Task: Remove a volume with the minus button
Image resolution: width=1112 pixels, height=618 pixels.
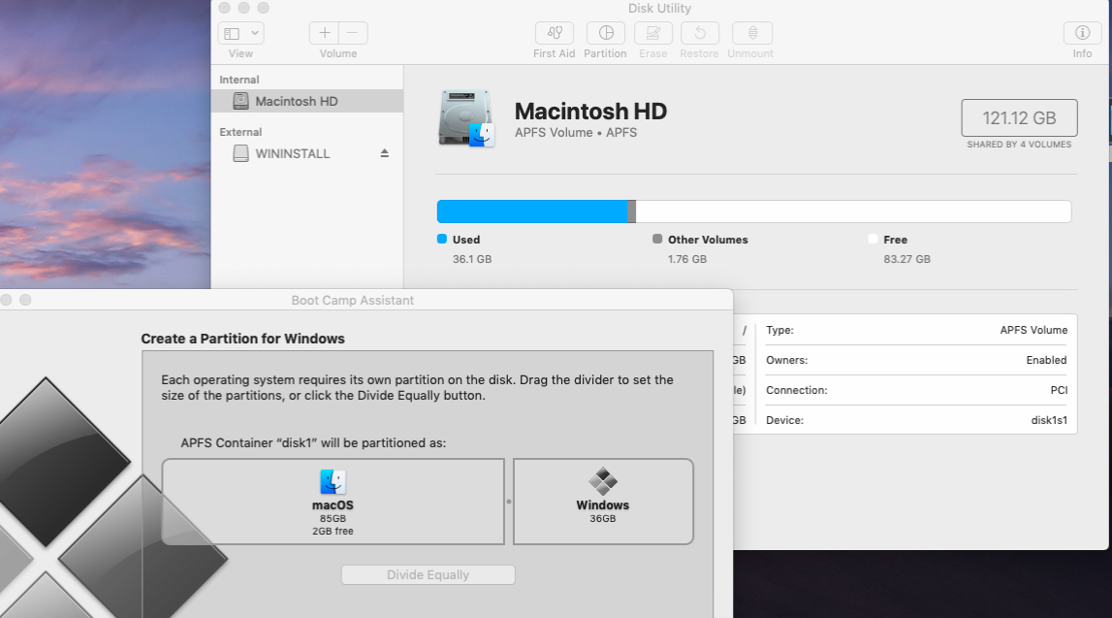Action: coord(353,33)
